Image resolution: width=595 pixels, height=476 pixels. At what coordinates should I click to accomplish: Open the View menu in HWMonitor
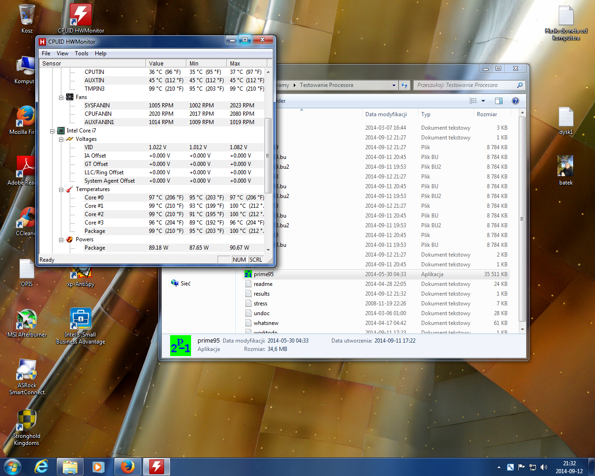coord(62,53)
